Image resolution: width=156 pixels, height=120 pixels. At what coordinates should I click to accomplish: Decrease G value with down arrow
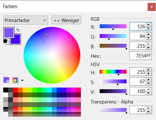[149, 38]
